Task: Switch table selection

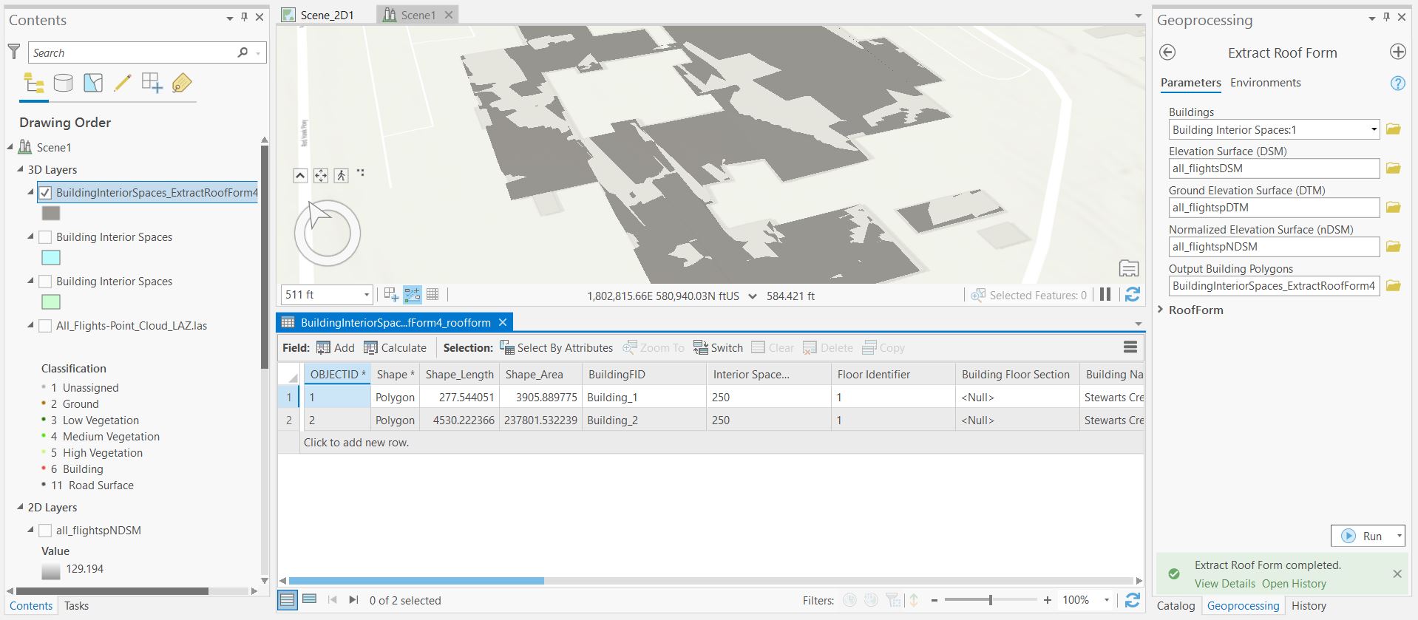Action: tap(718, 347)
